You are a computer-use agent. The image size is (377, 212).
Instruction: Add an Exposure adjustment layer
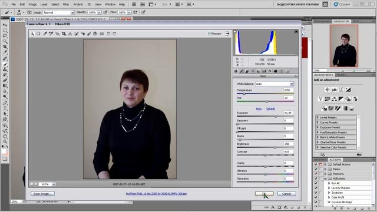(348, 90)
